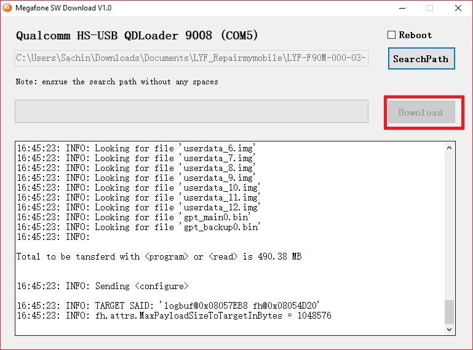Select log line 'gpt_backup0.bin'

coord(138,227)
